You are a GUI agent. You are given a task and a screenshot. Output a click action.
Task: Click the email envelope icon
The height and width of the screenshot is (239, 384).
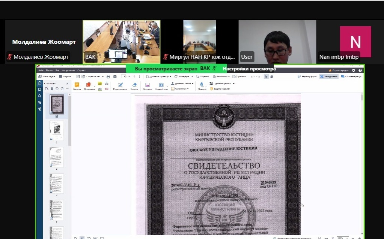pos(115,76)
